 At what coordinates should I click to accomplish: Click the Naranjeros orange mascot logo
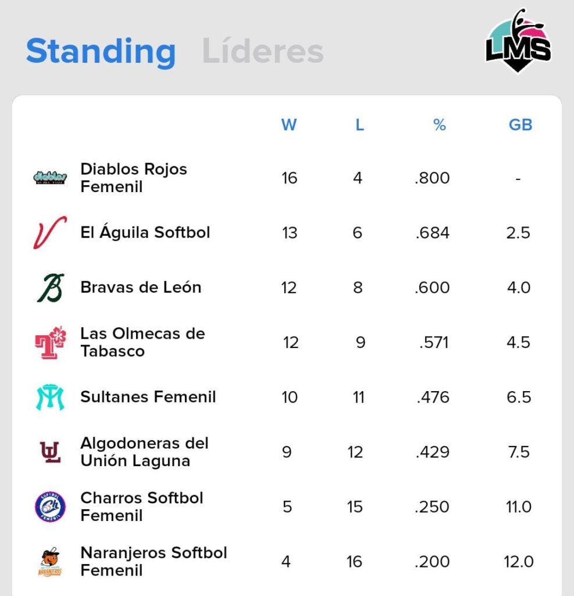point(50,562)
